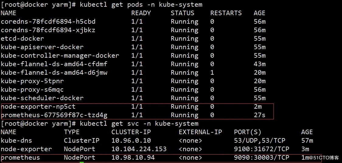Screen dimensions: 342x163
Task: Click kube-apiserver-docker in the pod list
Action: pyautogui.click(x=42, y=47)
